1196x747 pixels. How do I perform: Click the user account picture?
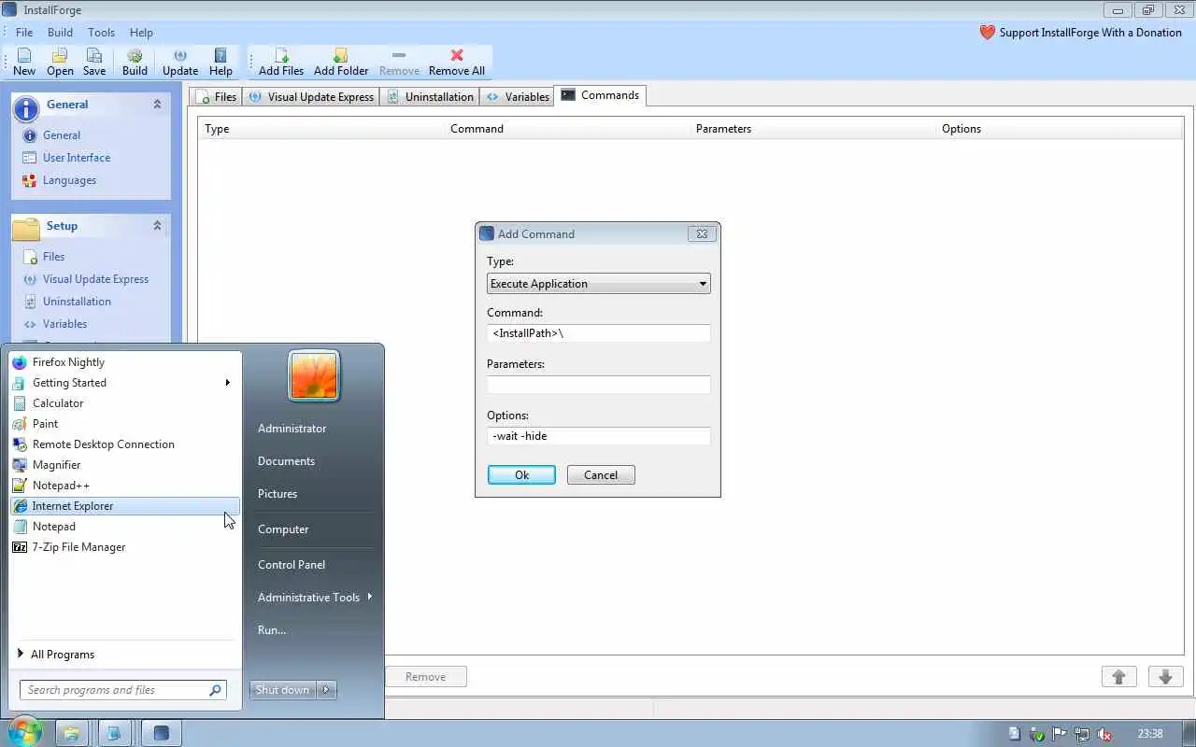click(x=314, y=376)
